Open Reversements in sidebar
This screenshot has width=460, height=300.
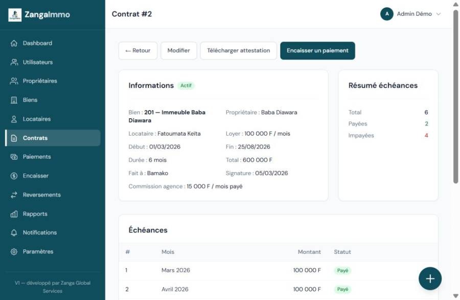(x=53, y=195)
